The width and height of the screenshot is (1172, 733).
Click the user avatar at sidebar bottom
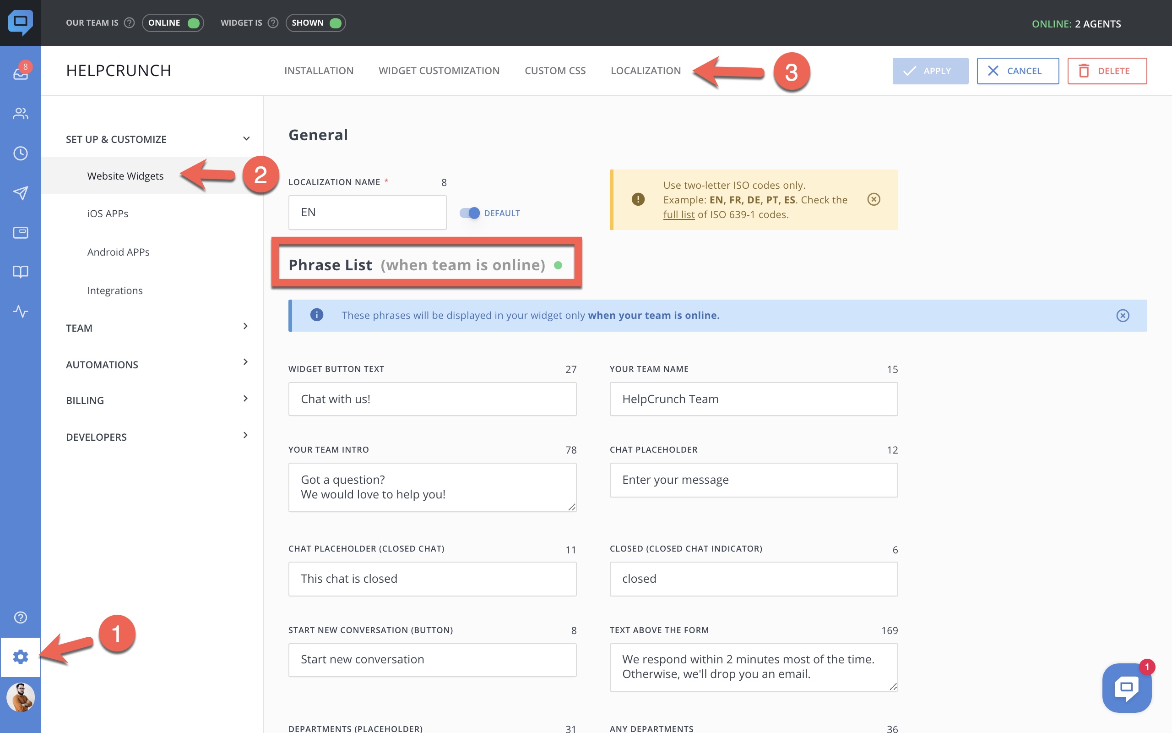(x=20, y=697)
